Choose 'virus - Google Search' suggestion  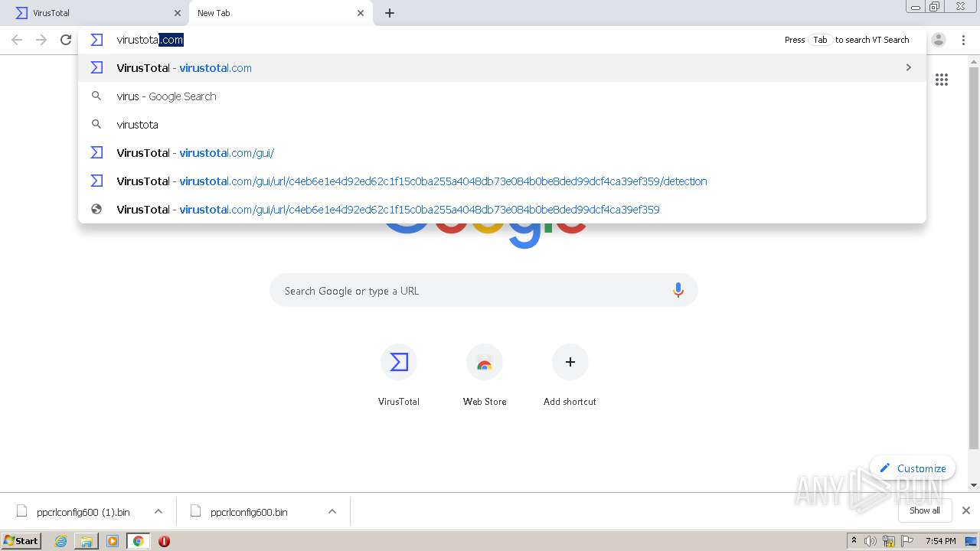pyautogui.click(x=502, y=96)
